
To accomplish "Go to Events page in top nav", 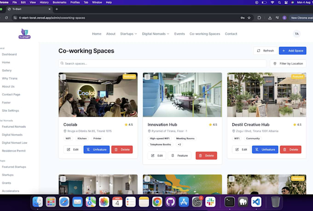I will tap(180, 34).
